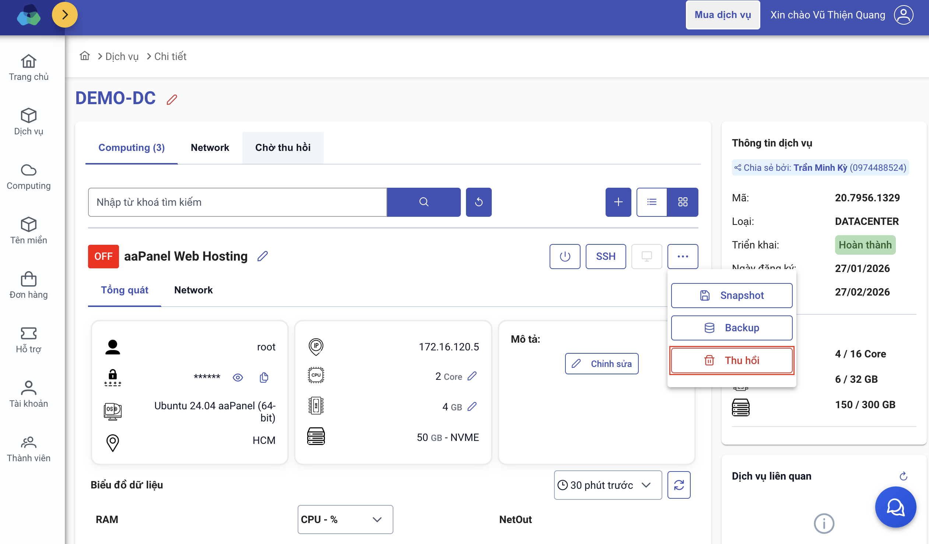This screenshot has width=929, height=544.
Task: Click the reset search icon button
Action: click(478, 202)
